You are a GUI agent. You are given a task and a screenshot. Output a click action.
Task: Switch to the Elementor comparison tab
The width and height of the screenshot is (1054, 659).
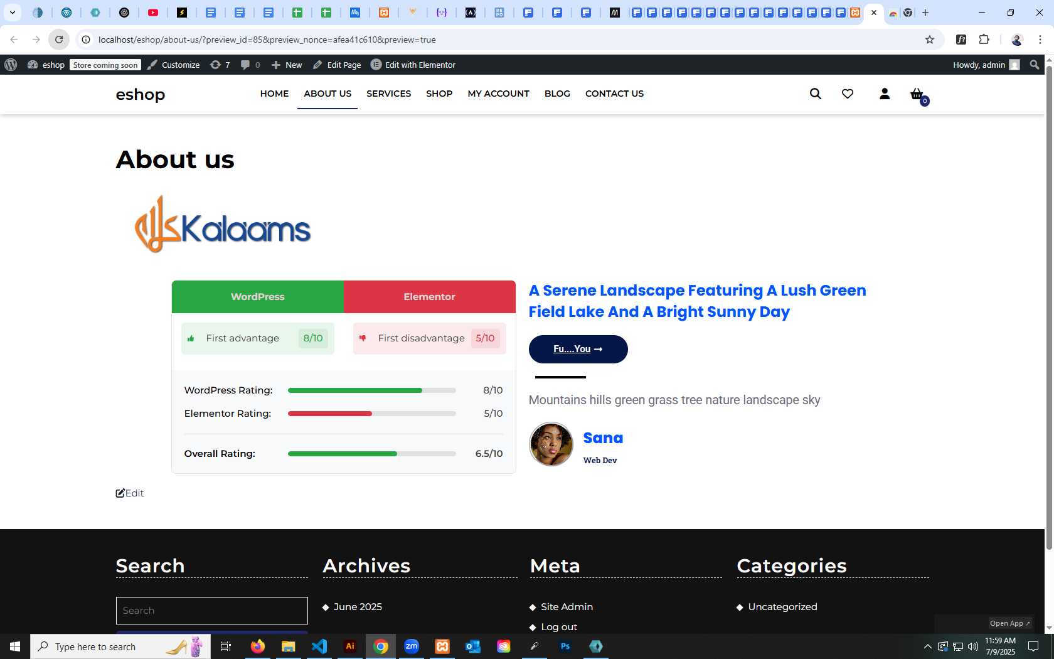coord(430,297)
